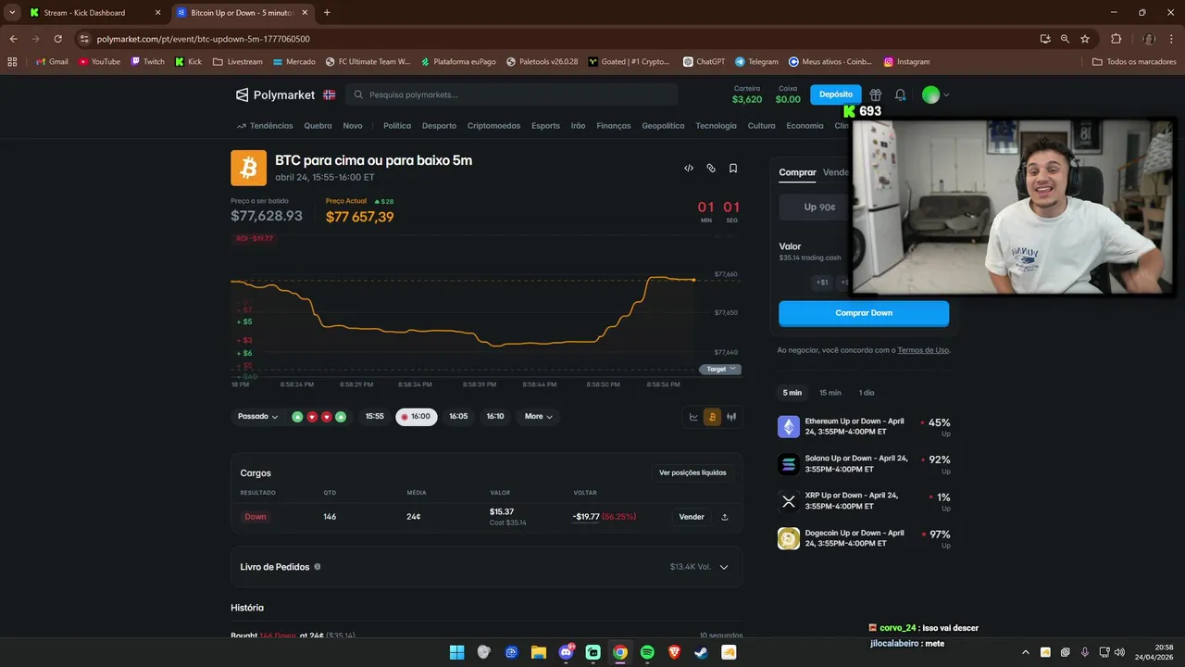Select the 1 dia markets filter

coord(867,393)
